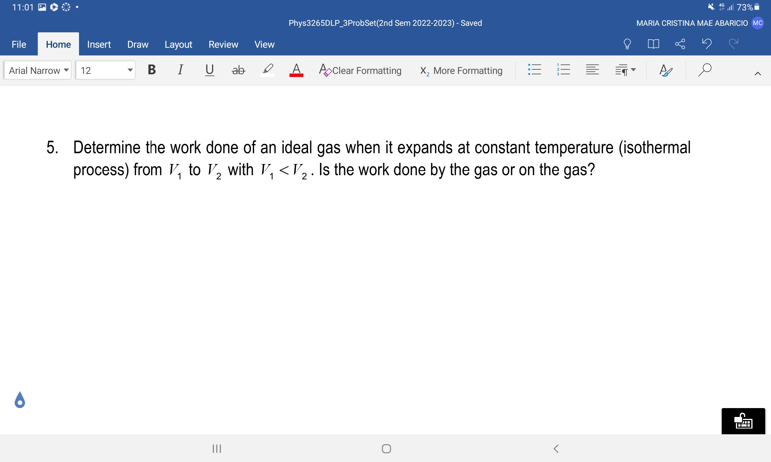Toggle bulleted list
This screenshot has height=462, width=771.
[x=534, y=70]
